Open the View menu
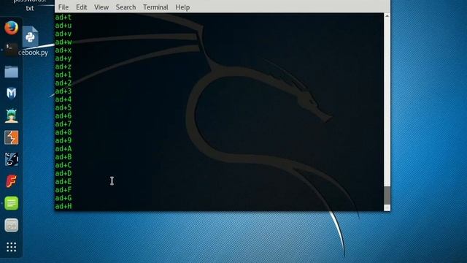Viewport: 467px width, 263px height. point(101,7)
